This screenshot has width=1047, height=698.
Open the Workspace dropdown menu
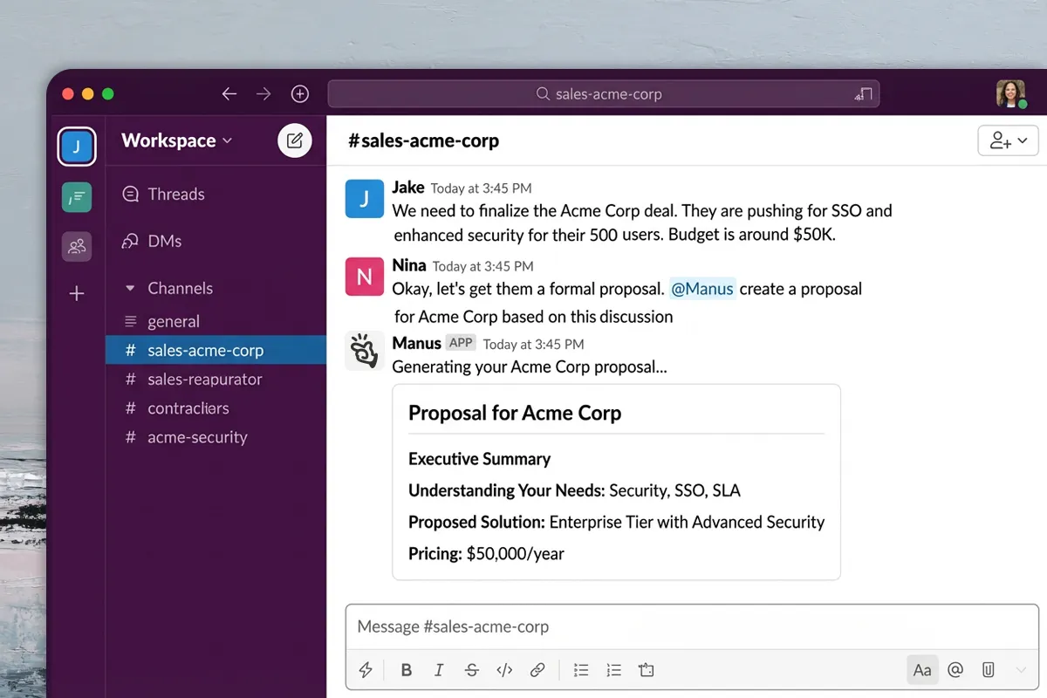tap(177, 140)
